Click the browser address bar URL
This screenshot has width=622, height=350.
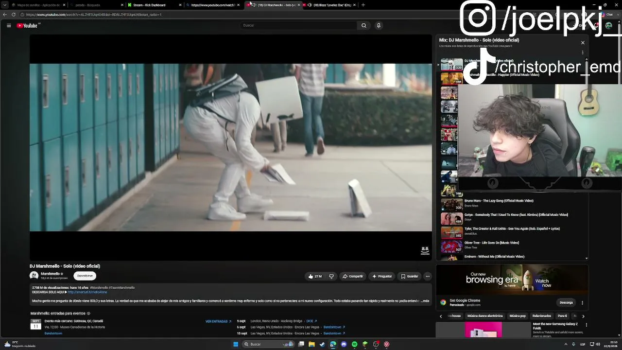pyautogui.click(x=94, y=15)
